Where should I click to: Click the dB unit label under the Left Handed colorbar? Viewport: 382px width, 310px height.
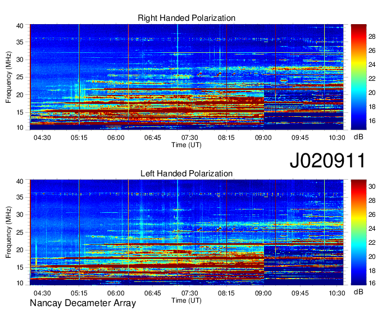pyautogui.click(x=358, y=291)
